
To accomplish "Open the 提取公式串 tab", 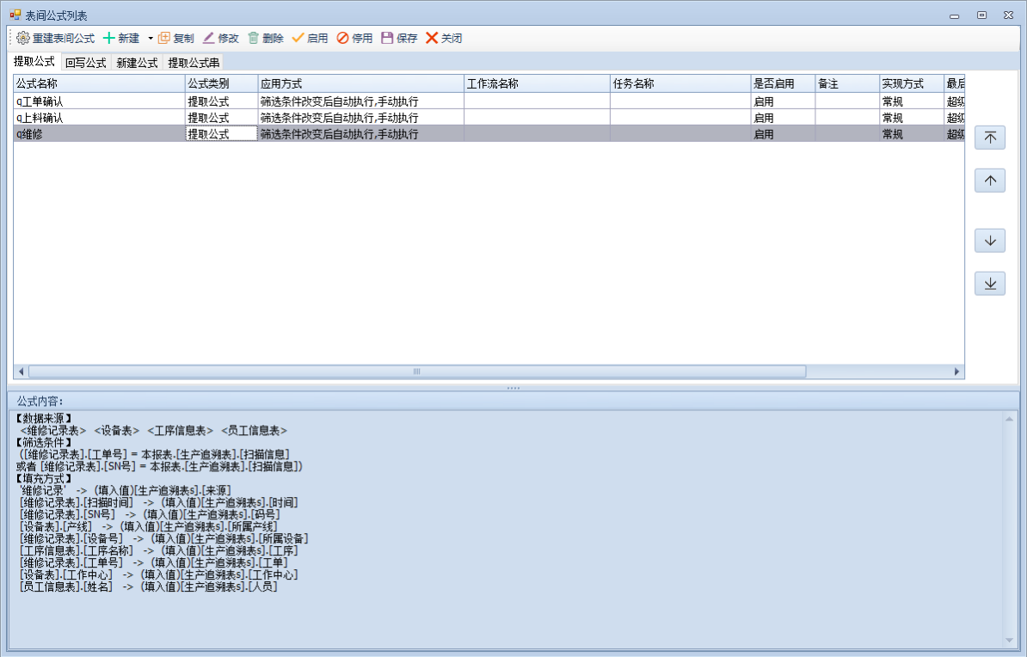I will tap(194, 63).
